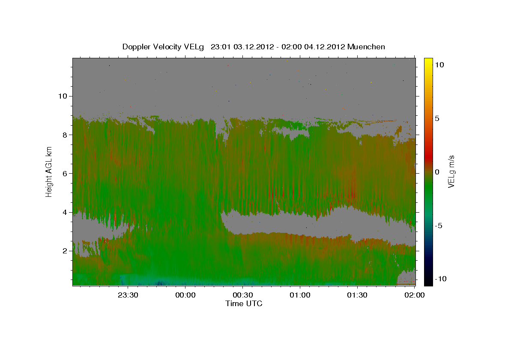Click the 00:30 time tick label
The width and height of the screenshot is (514, 343).
242,295
